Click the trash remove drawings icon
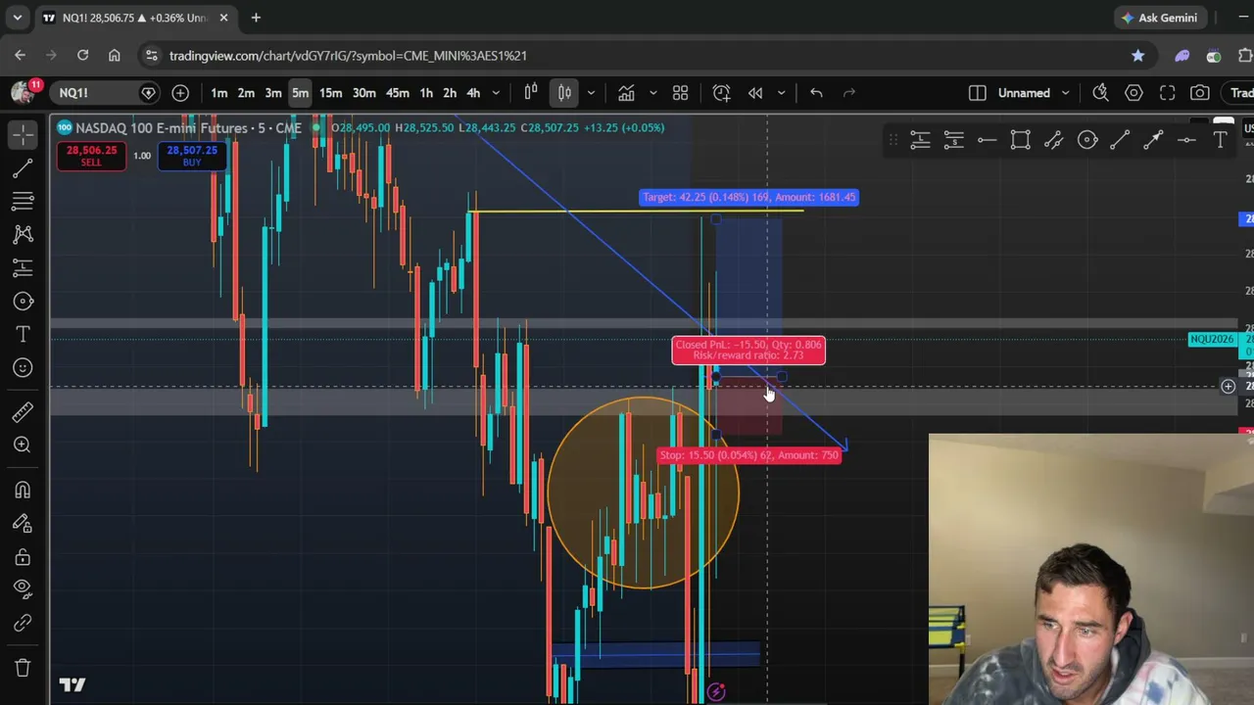This screenshot has width=1254, height=705. click(23, 668)
